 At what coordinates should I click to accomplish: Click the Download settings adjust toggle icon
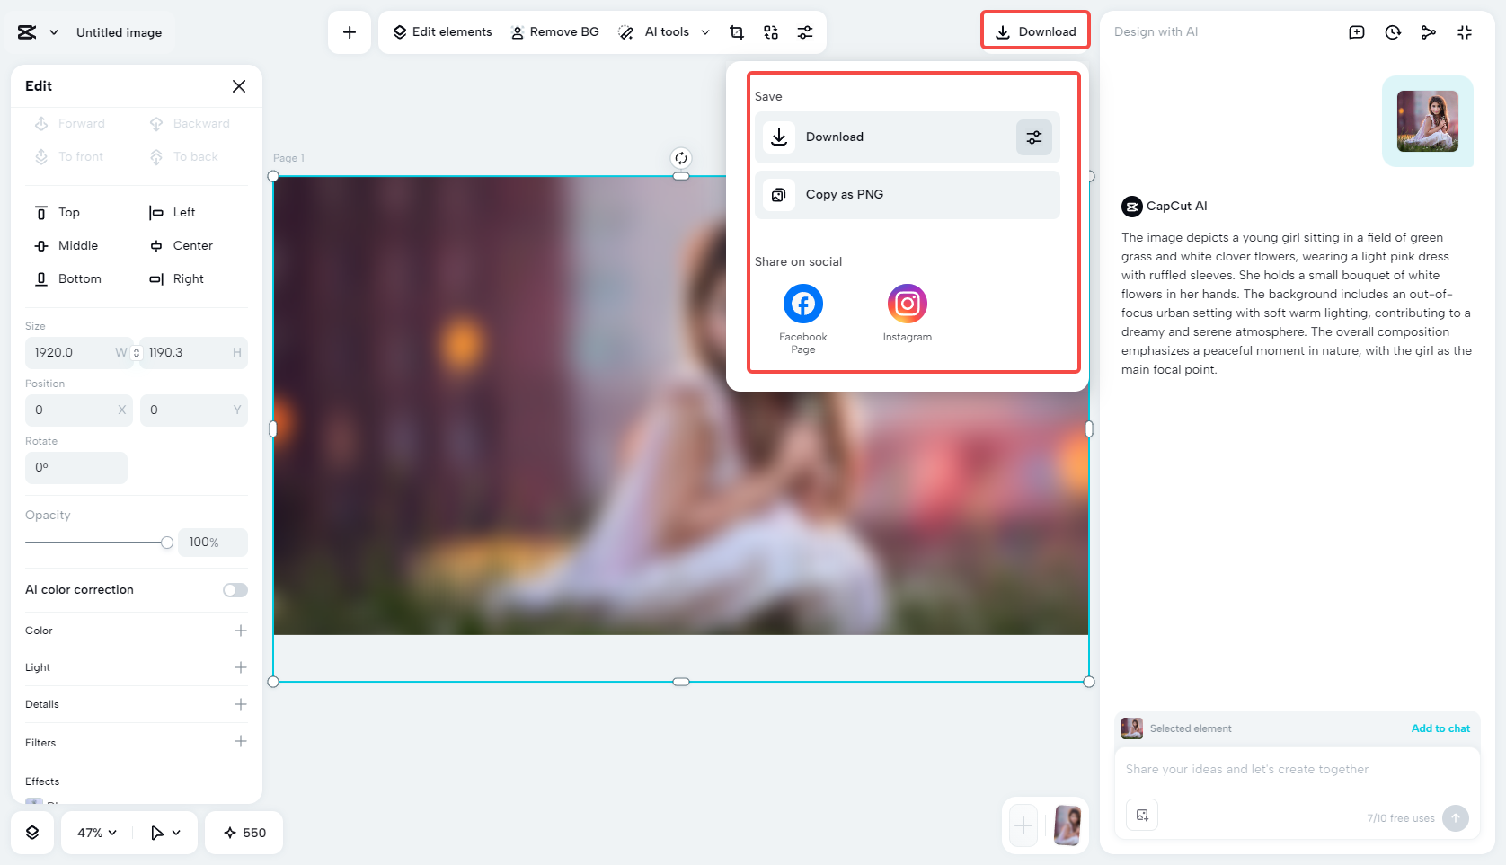[1033, 137]
